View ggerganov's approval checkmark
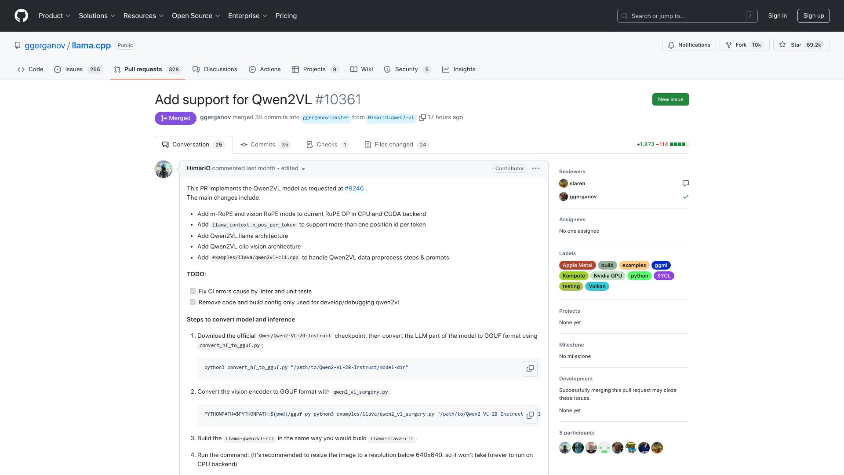Image resolution: width=844 pixels, height=475 pixels. (x=685, y=197)
